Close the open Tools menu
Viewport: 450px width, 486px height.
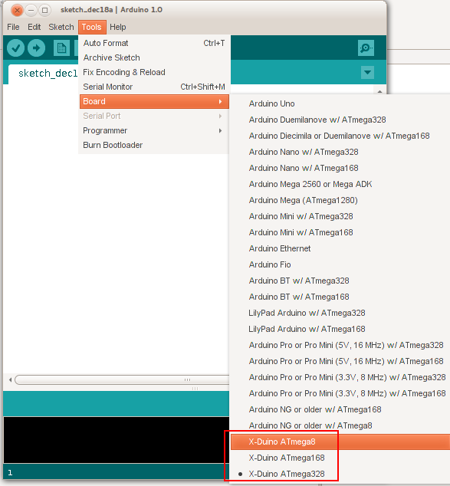click(92, 27)
